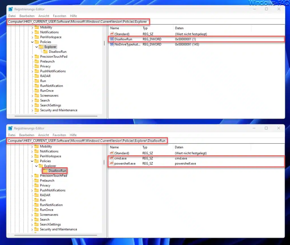This screenshot has width=290, height=245.
Task: Click the Policies folder icon in upper window
Action: tap(37, 42)
